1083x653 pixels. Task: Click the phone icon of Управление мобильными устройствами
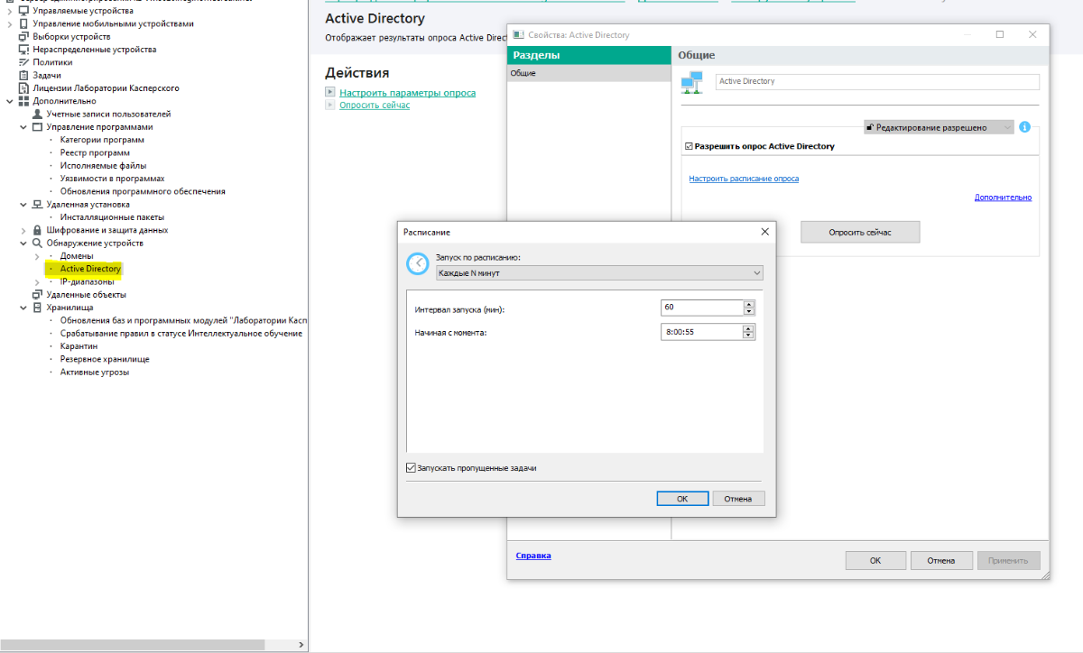pos(23,23)
